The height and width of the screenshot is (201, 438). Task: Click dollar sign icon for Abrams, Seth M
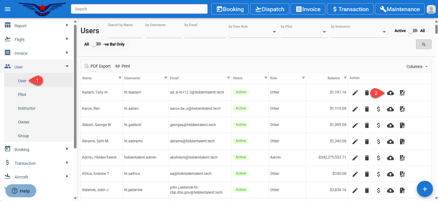(378, 142)
